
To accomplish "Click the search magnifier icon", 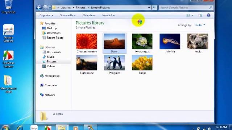I will pyautogui.click(x=211, y=8).
